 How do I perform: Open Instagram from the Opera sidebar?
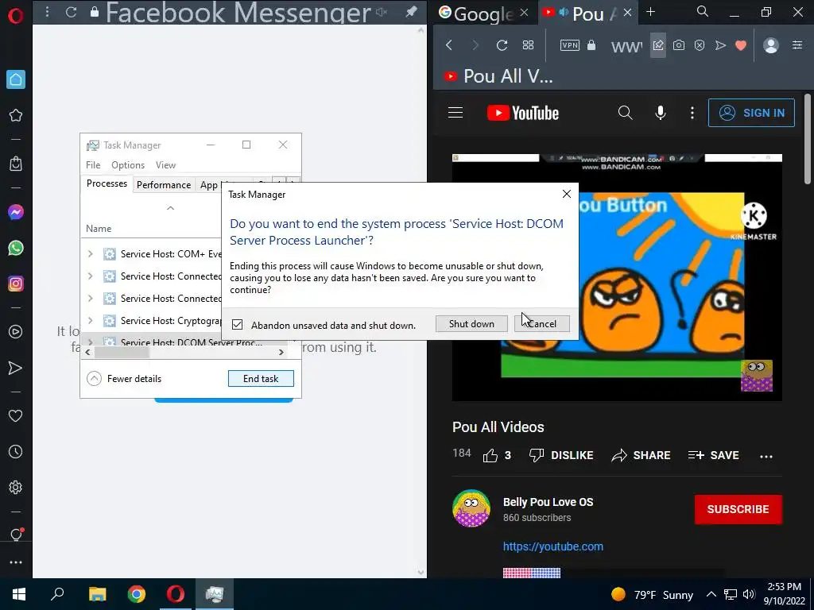pos(16,284)
